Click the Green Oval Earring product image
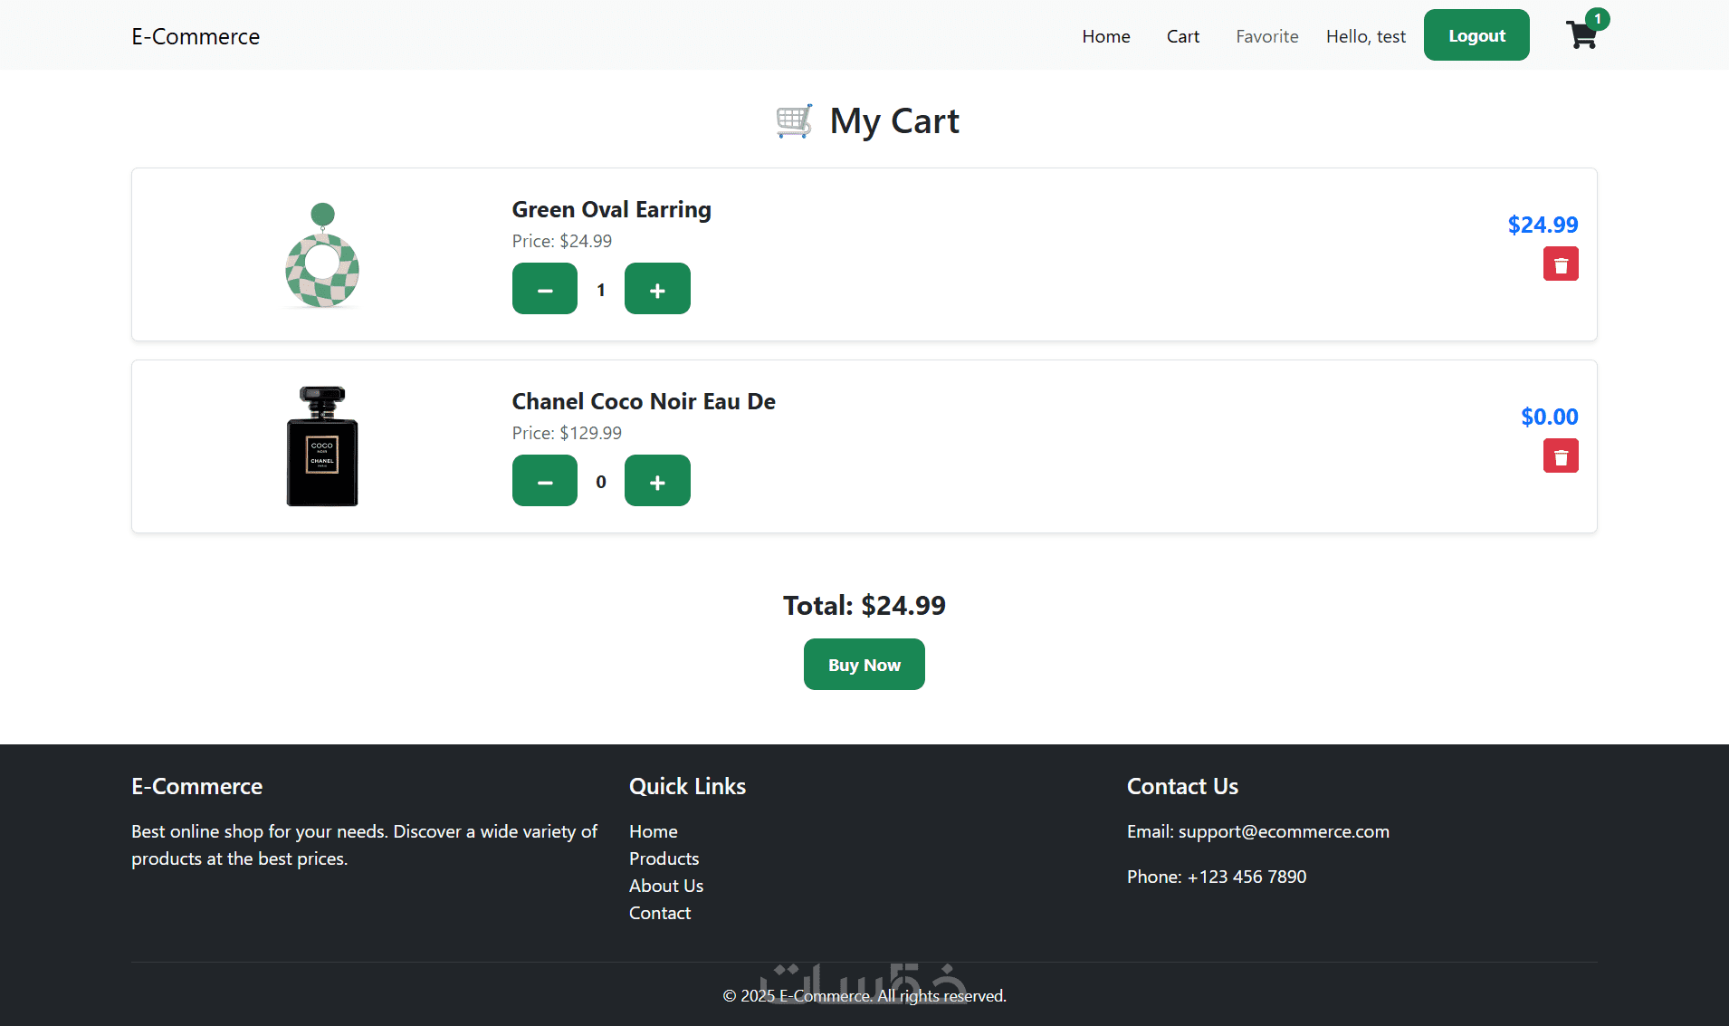1729x1026 pixels. (x=322, y=255)
